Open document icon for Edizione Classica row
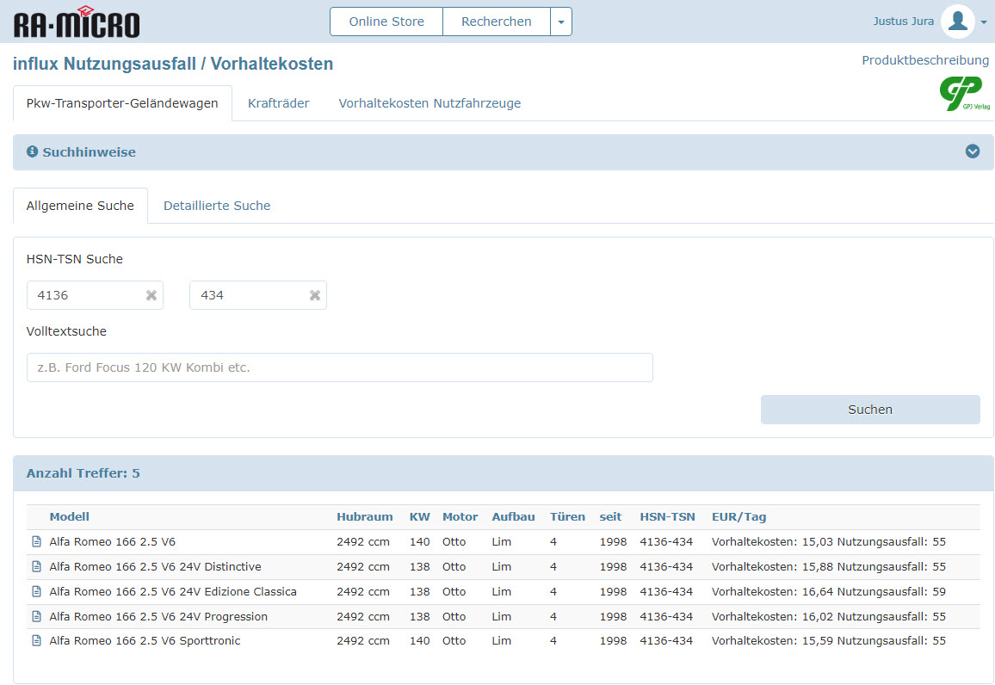 pyautogui.click(x=36, y=591)
